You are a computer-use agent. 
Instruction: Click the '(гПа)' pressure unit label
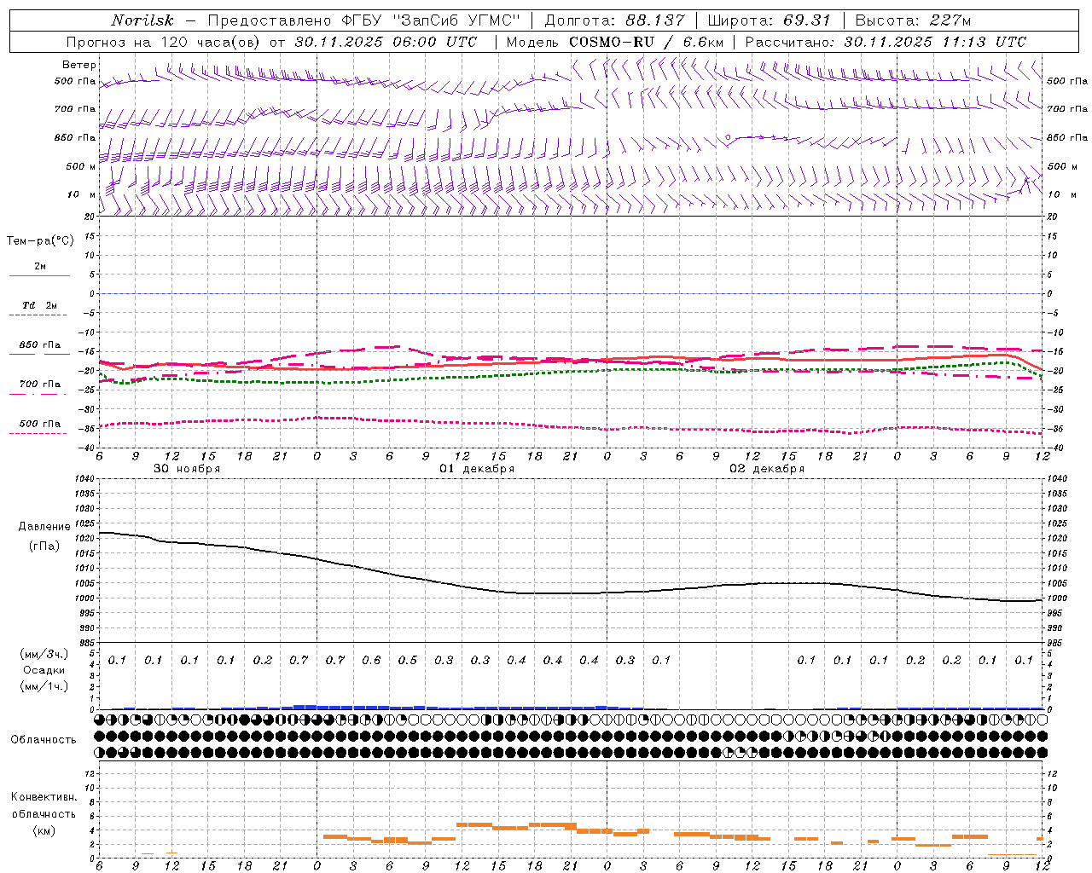(x=44, y=546)
